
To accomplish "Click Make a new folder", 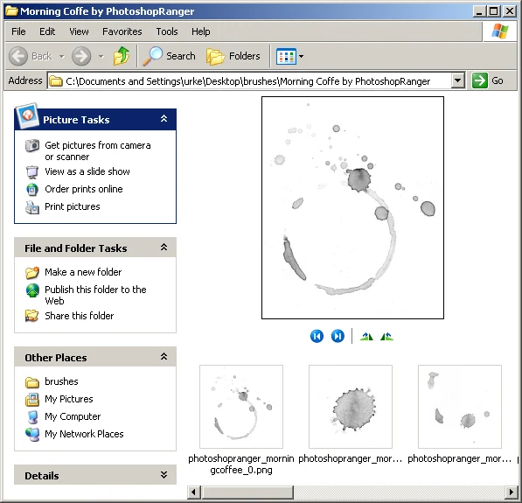I will [83, 272].
